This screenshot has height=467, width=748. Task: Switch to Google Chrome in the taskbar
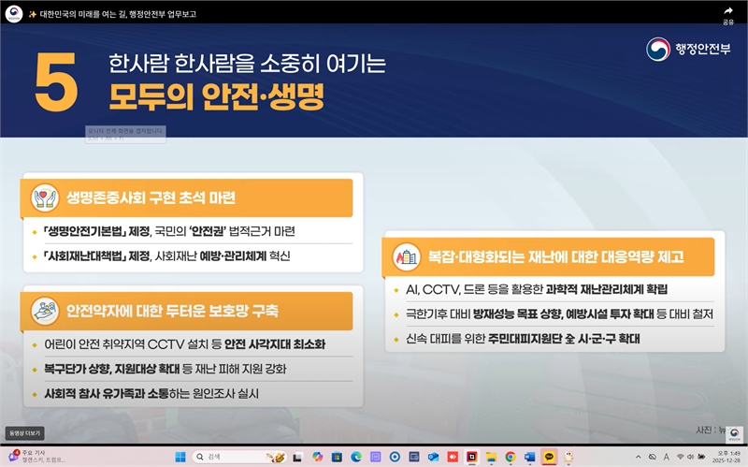510,457
